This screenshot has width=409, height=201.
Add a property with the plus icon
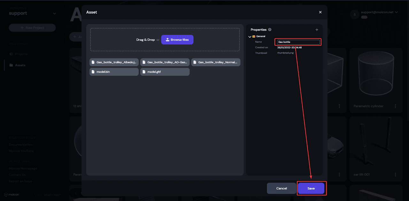[x=317, y=30]
